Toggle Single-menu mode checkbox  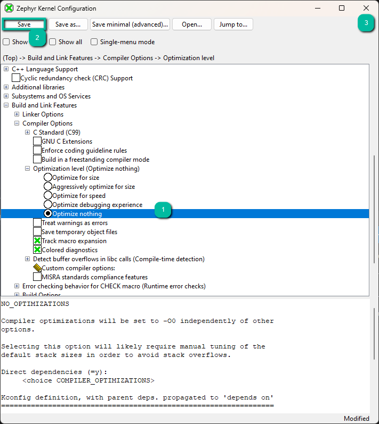[x=94, y=42]
